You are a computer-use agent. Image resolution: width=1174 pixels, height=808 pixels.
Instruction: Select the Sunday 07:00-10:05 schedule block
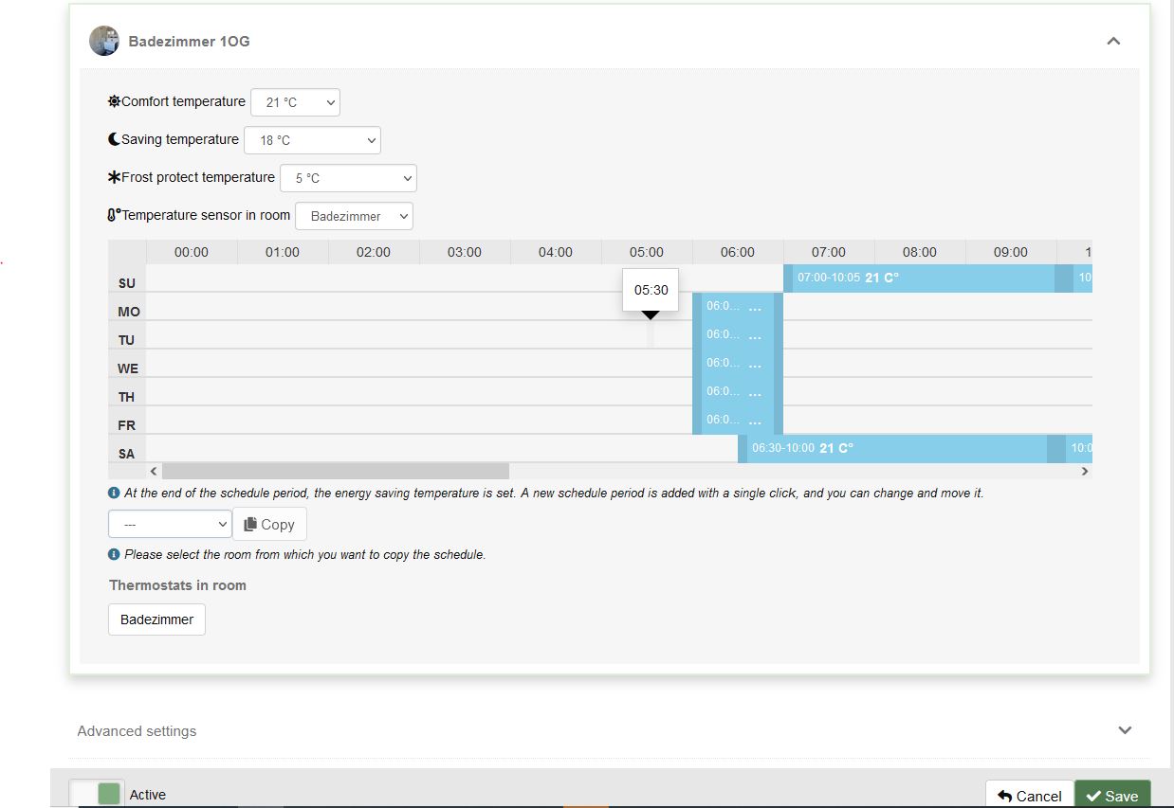click(920, 278)
